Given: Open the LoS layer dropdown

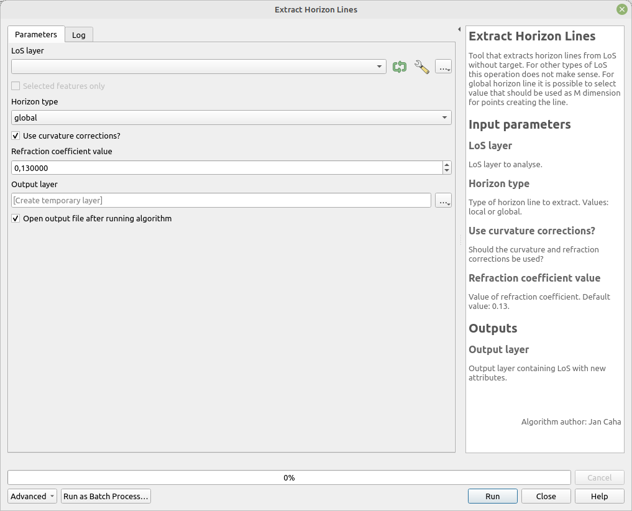Looking at the screenshot, I should pos(199,67).
